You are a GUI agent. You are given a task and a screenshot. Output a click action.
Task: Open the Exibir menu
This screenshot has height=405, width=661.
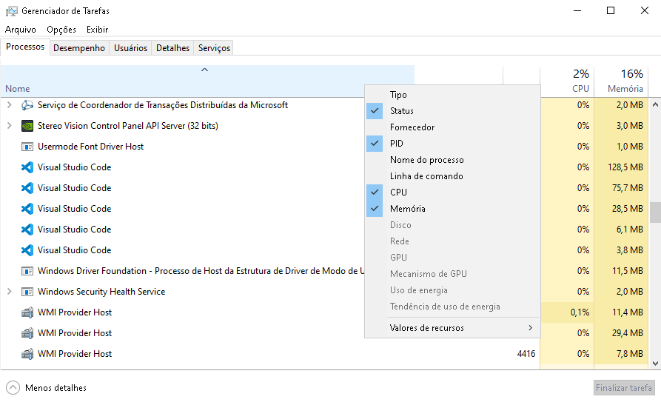click(98, 30)
